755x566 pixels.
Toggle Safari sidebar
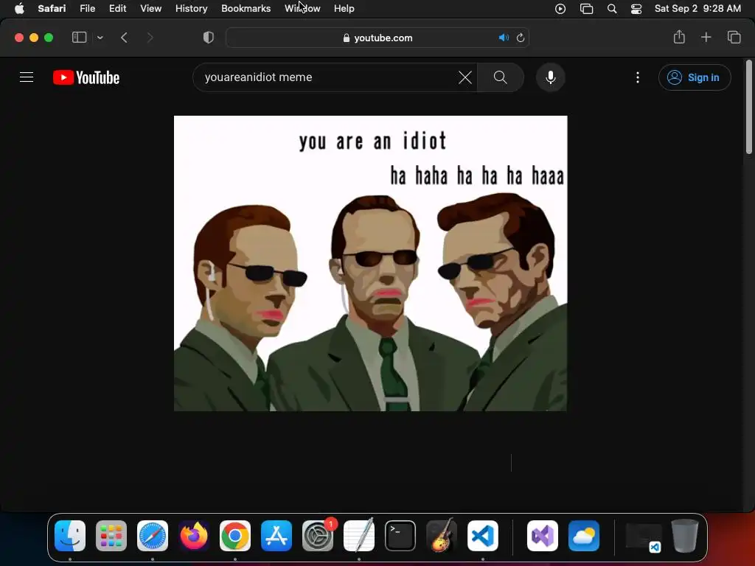point(79,38)
